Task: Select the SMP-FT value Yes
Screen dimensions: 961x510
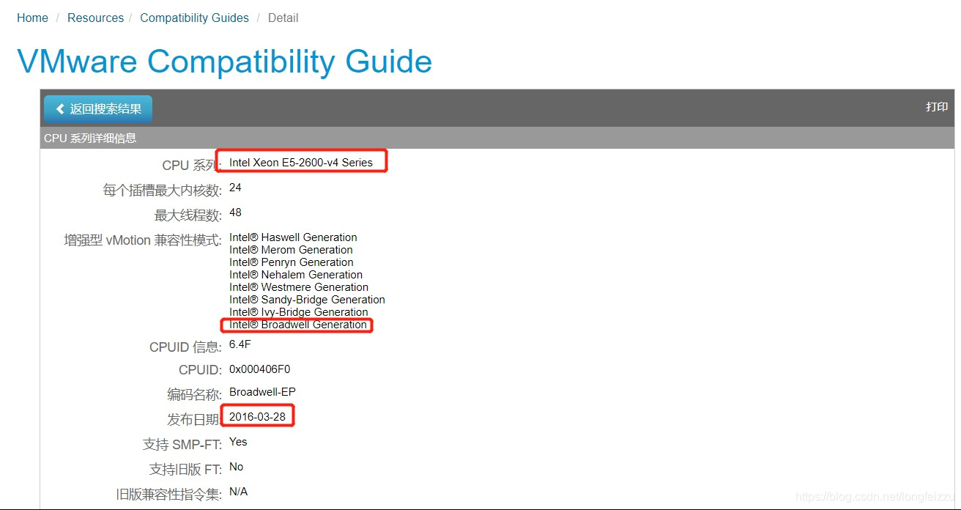Action: click(x=238, y=442)
